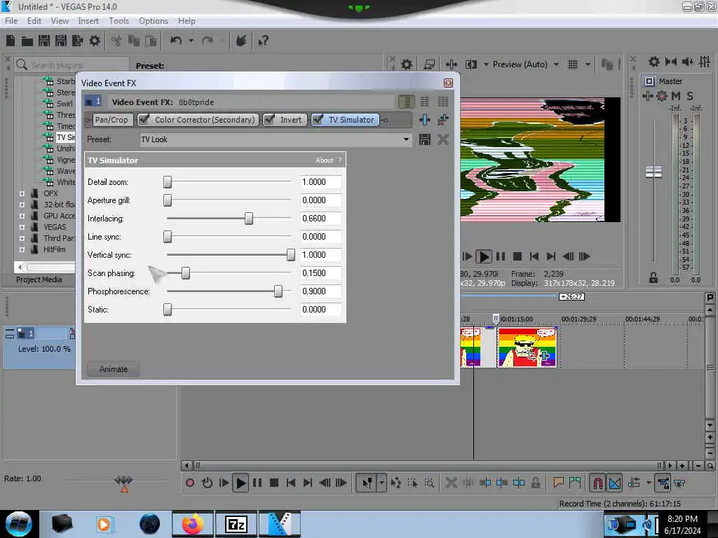This screenshot has width=718, height=538.
Task: Open the Tools menu
Action: click(118, 21)
